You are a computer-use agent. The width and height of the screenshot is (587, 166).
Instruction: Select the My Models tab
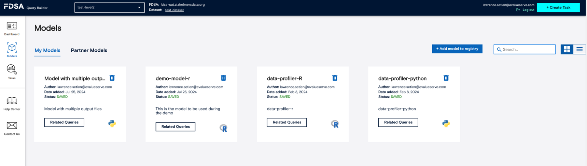coord(47,50)
